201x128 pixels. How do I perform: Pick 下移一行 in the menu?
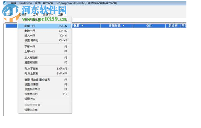click(x=44, y=47)
